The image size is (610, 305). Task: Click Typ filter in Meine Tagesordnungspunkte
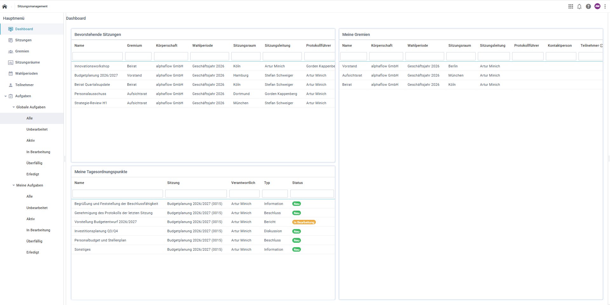pos(275,194)
